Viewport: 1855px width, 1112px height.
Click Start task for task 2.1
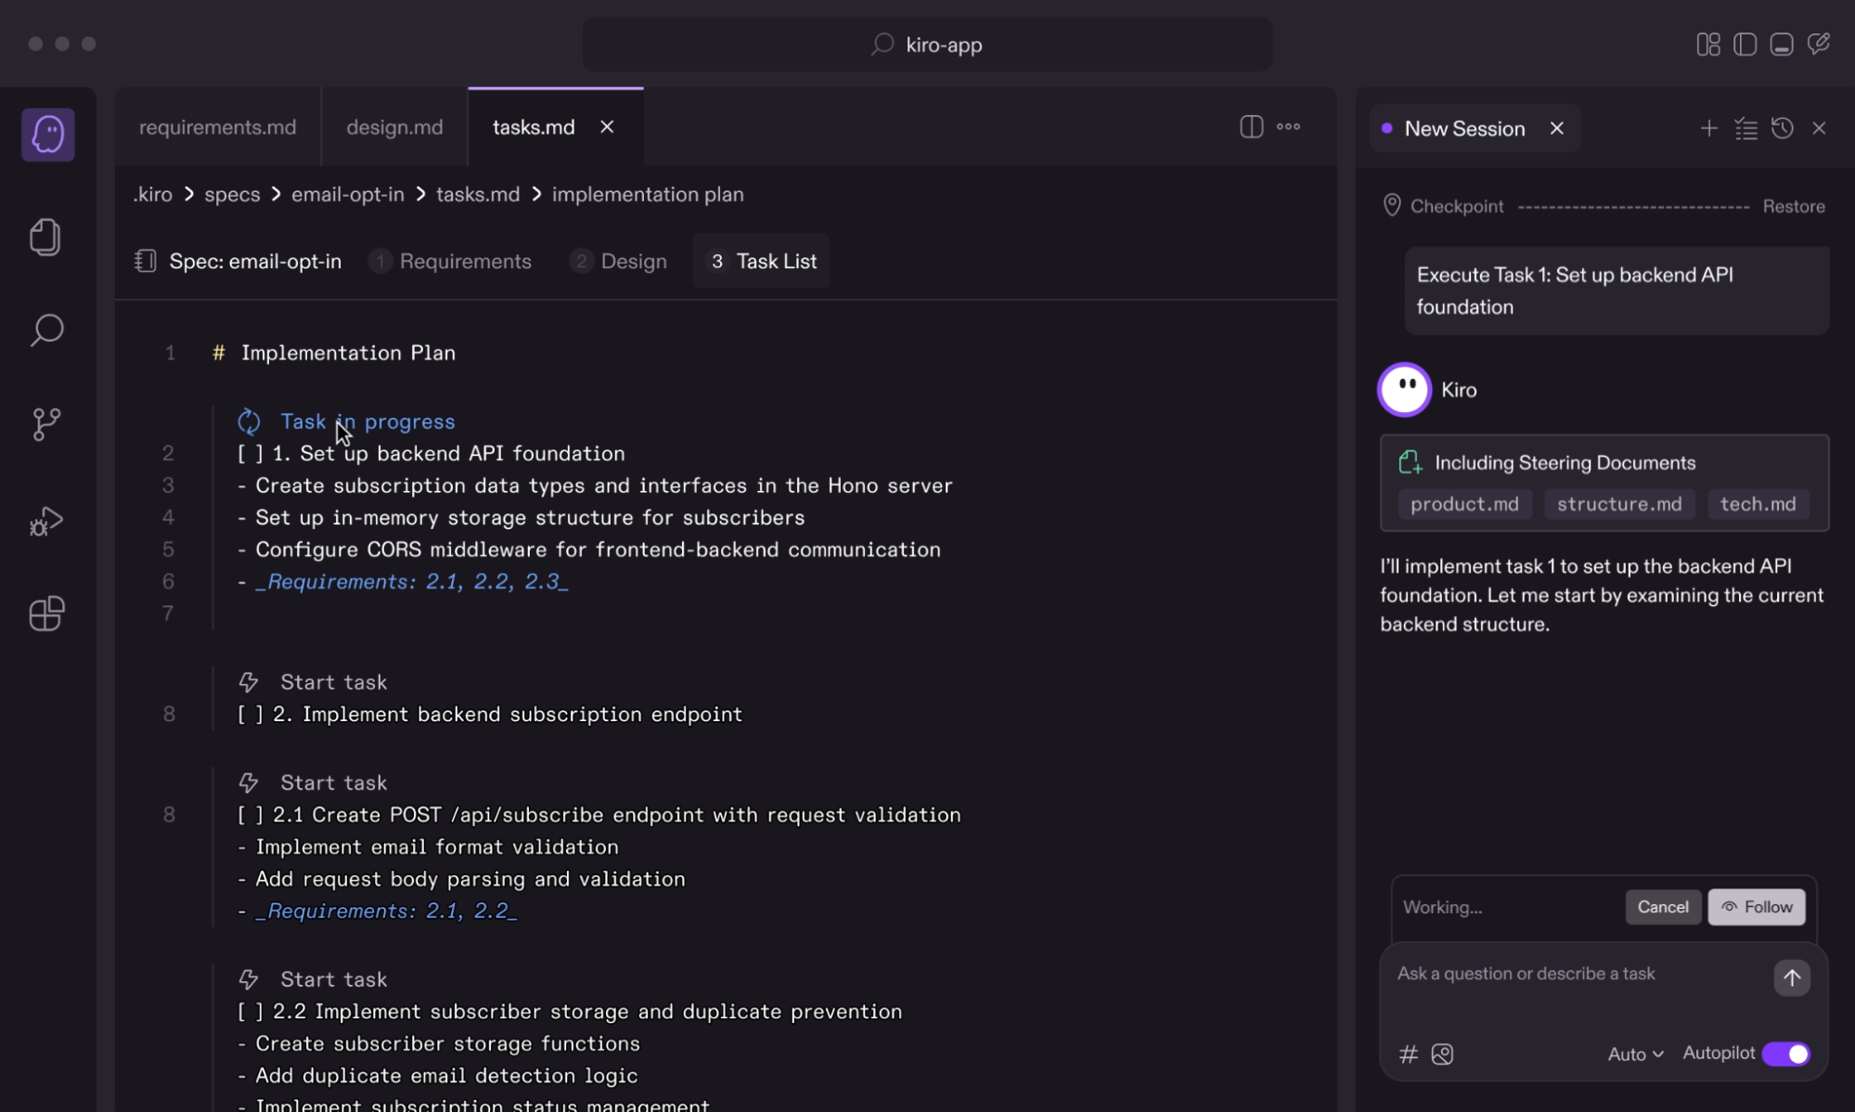333,782
